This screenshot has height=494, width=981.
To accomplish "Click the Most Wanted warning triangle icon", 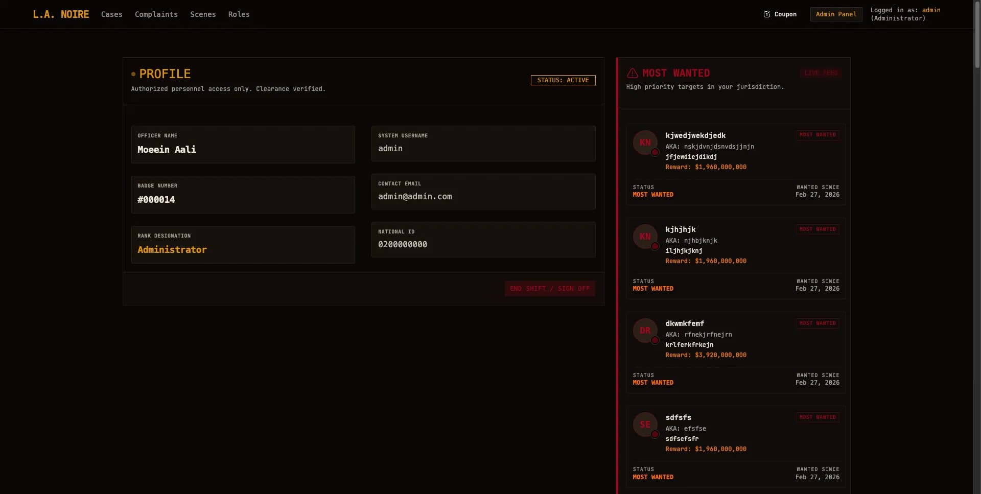I will click(633, 73).
